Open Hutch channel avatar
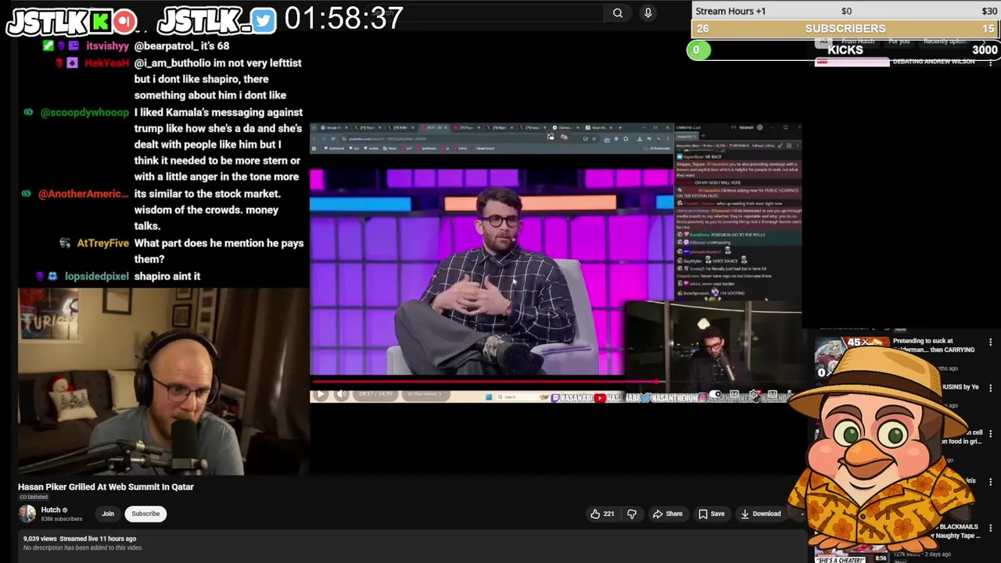The image size is (1001, 563). (x=27, y=514)
